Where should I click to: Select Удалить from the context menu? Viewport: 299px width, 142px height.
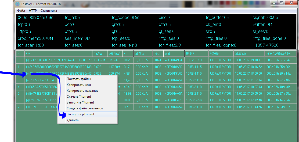coord(73,120)
